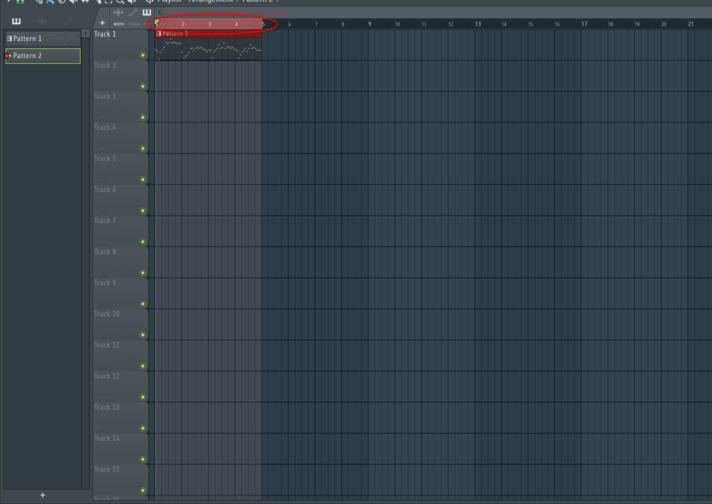
Task: Mute Track 1 using its green toggle
Action: click(143, 56)
